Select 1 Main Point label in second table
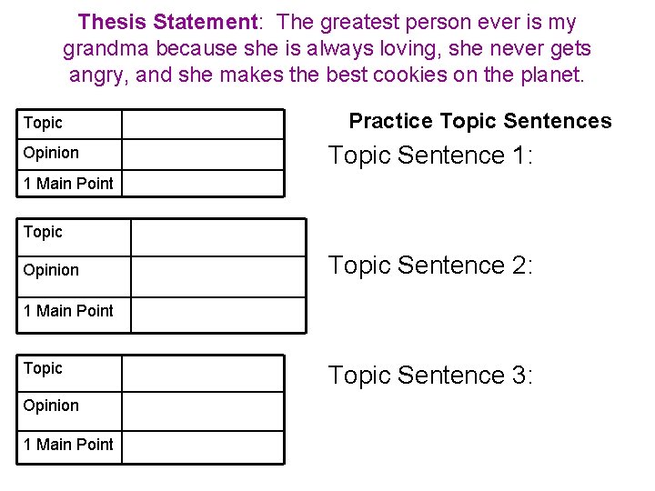 pos(69,311)
